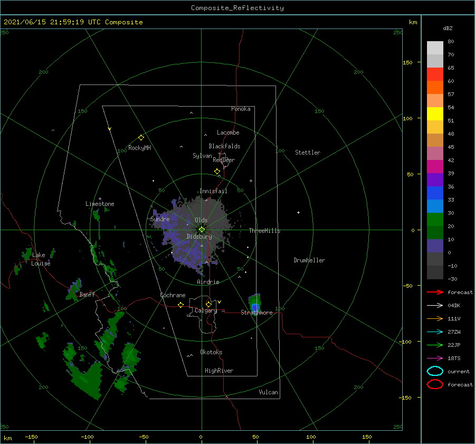Click the Blackfalds label
This screenshot has height=444, width=475.
tap(224, 146)
